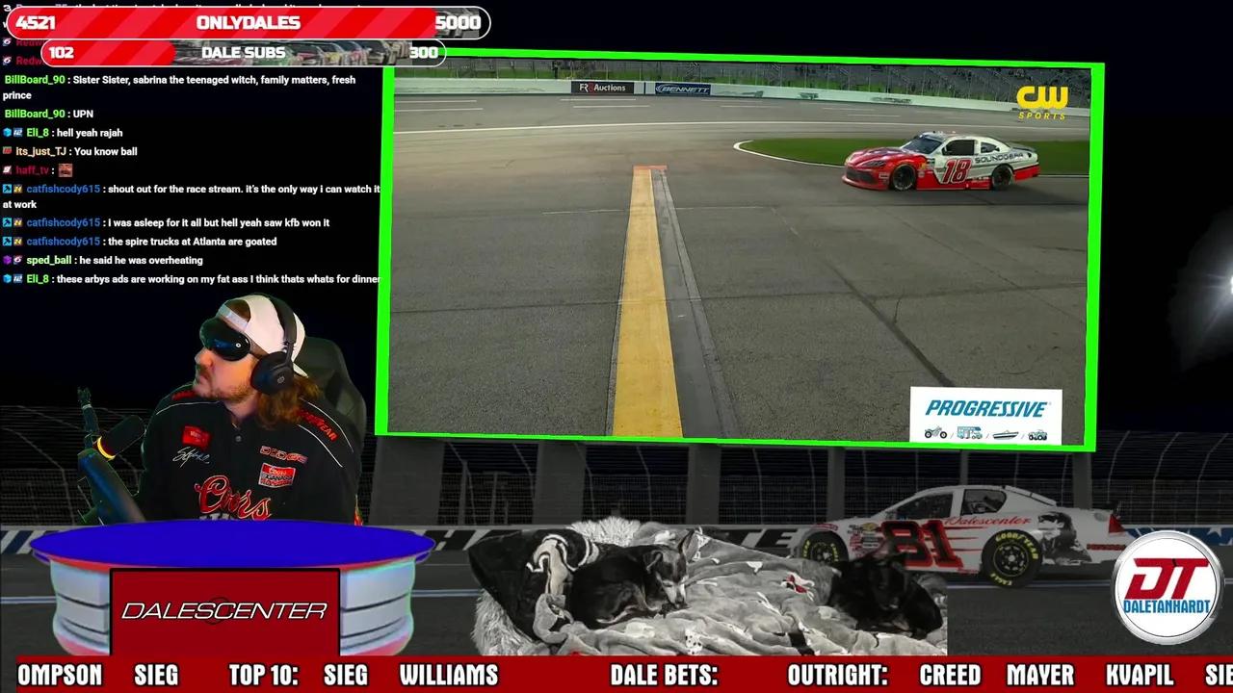Click purple badge beside sped_ball username
The image size is (1233, 693).
[8, 260]
